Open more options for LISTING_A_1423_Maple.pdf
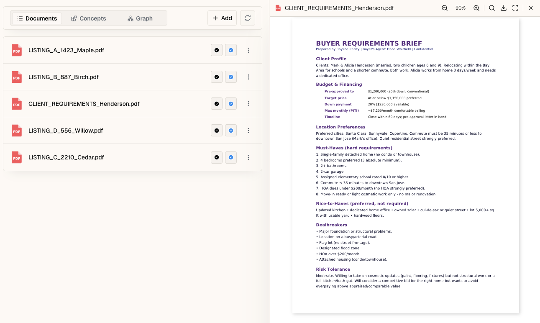The width and height of the screenshot is (540, 323). [248, 50]
